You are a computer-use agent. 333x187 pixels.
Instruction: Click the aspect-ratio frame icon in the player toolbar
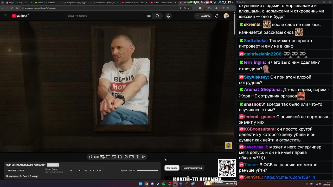tap(114, 157)
